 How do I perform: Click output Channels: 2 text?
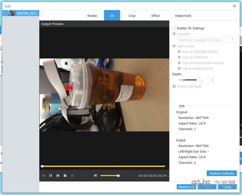pos(187,163)
